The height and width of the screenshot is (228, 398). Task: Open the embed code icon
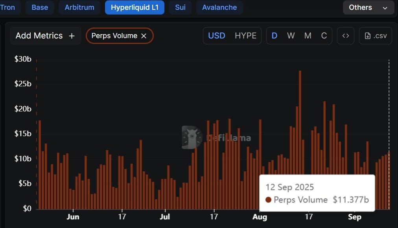pyautogui.click(x=345, y=35)
